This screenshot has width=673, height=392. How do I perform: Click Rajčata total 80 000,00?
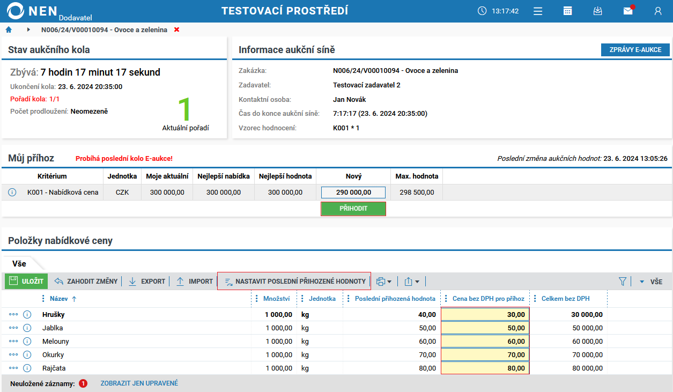click(587, 368)
